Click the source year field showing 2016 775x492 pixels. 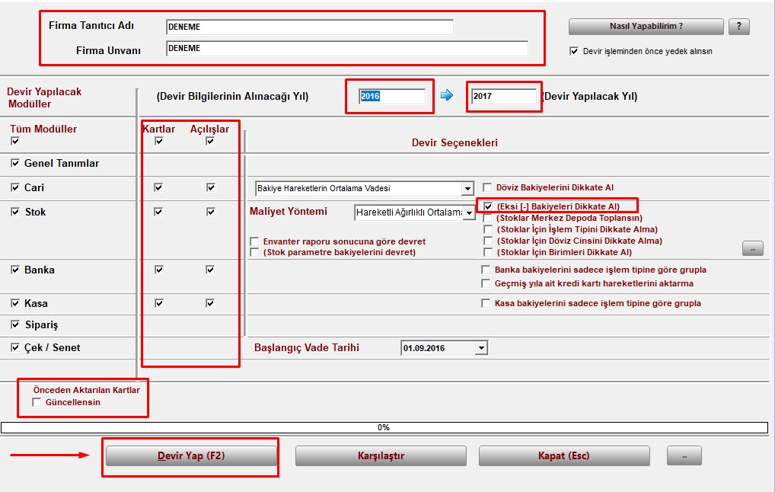click(x=392, y=96)
